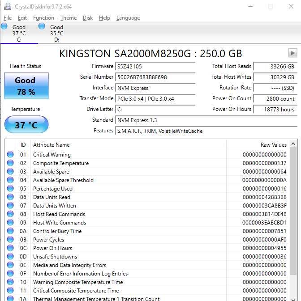The height and width of the screenshot is (301, 301).
Task: Click the CrystalDiskInfo app icon in title bar
Action: (8, 6)
